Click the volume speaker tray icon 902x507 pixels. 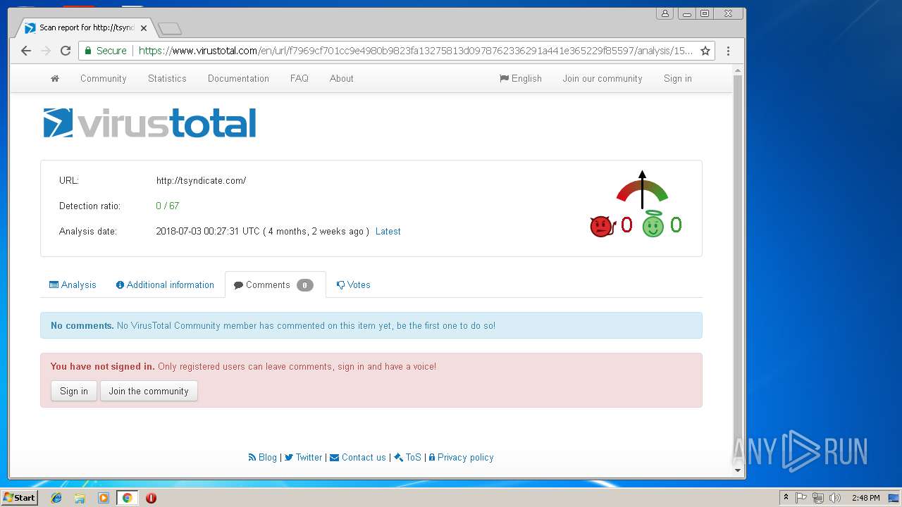(x=835, y=498)
